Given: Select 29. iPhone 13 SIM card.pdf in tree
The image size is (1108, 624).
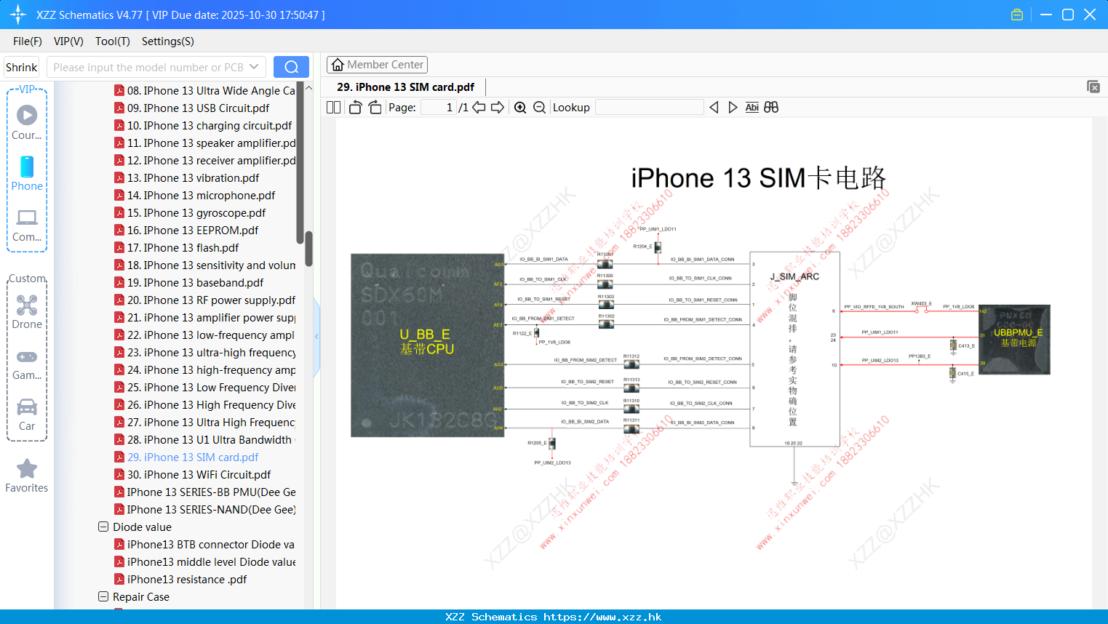Looking at the screenshot, I should [186, 457].
